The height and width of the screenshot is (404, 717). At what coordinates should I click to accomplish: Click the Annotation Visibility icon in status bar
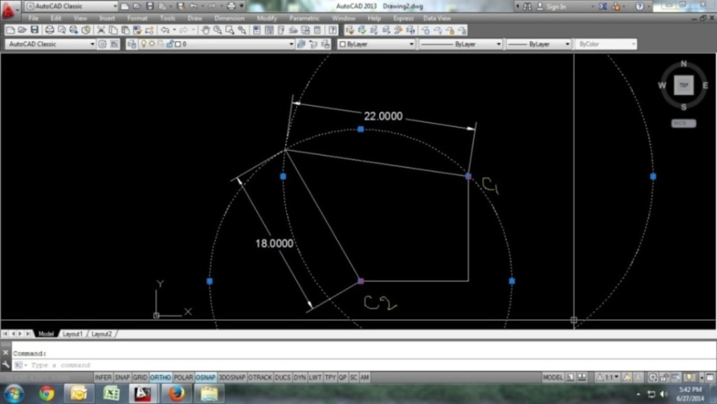(x=628, y=377)
